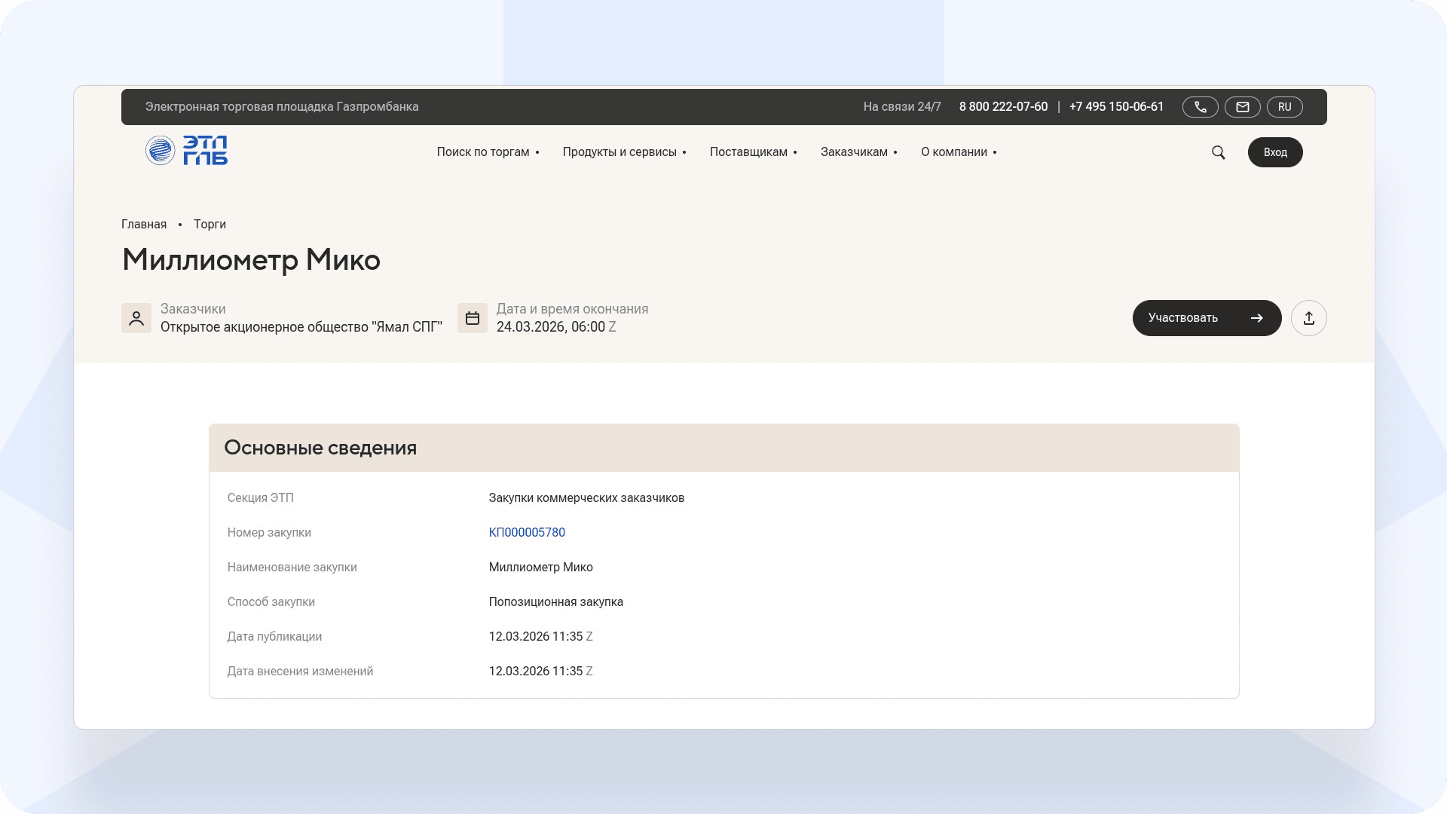Click the Основные сведения section header
The image size is (1447, 814).
(x=724, y=448)
